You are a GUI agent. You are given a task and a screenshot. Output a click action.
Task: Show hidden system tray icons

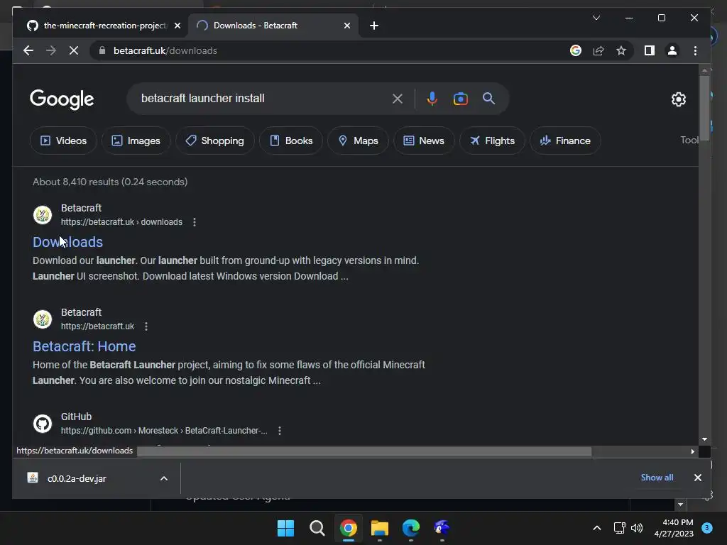[x=596, y=528]
